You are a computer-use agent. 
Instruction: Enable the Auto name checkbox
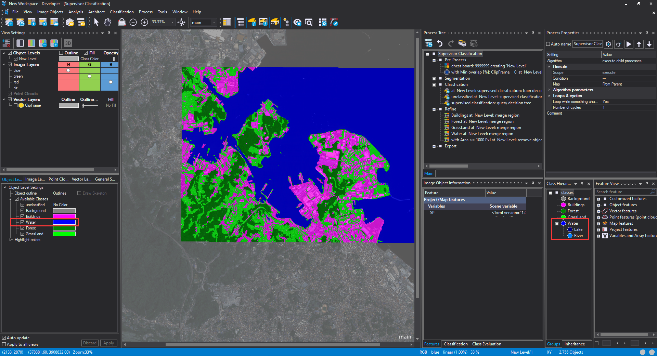click(548, 44)
